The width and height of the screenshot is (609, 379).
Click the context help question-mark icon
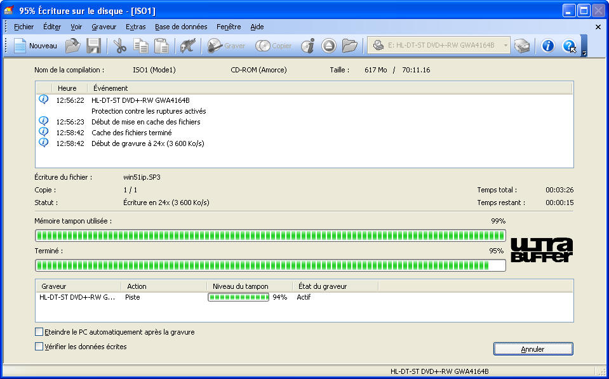(x=569, y=46)
